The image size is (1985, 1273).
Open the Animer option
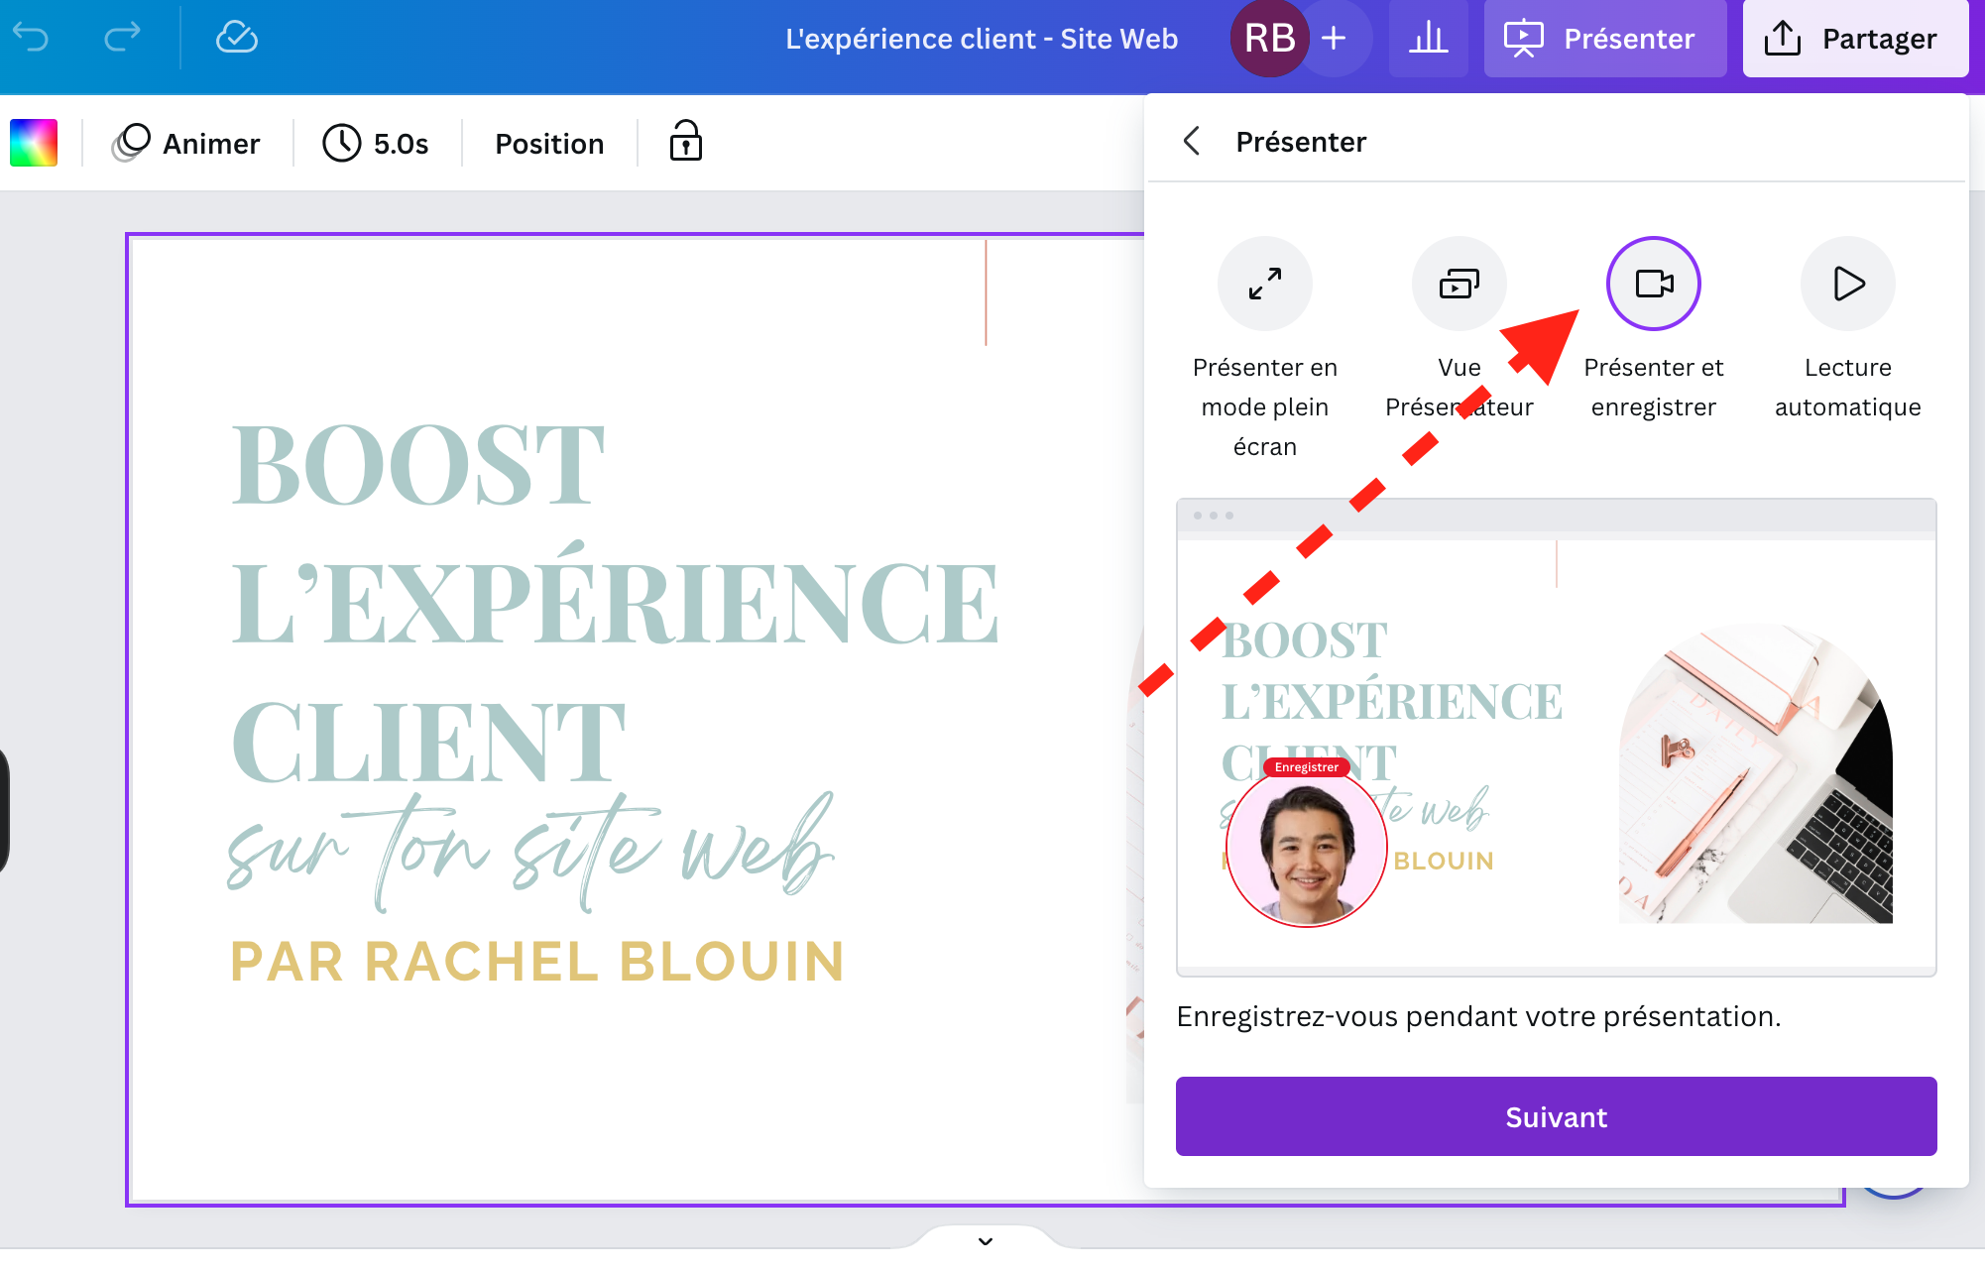pos(185,144)
